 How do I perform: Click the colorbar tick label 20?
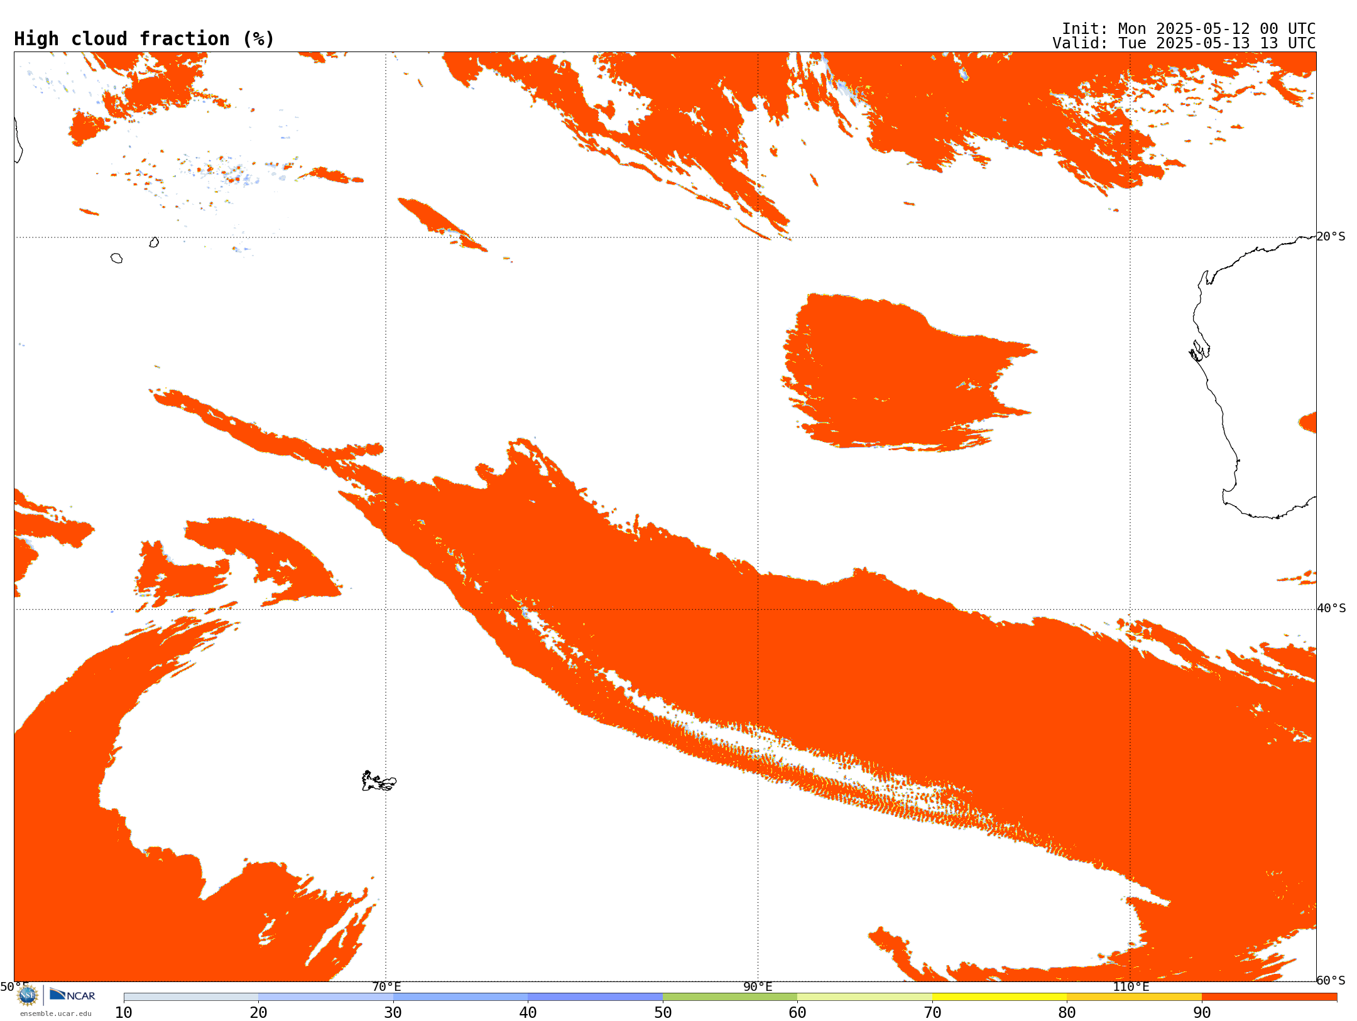[258, 1013]
